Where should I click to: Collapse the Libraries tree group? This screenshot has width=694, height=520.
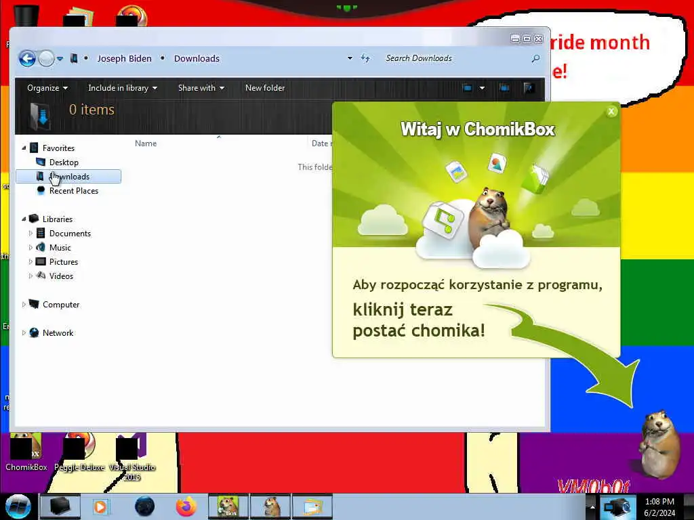click(24, 219)
